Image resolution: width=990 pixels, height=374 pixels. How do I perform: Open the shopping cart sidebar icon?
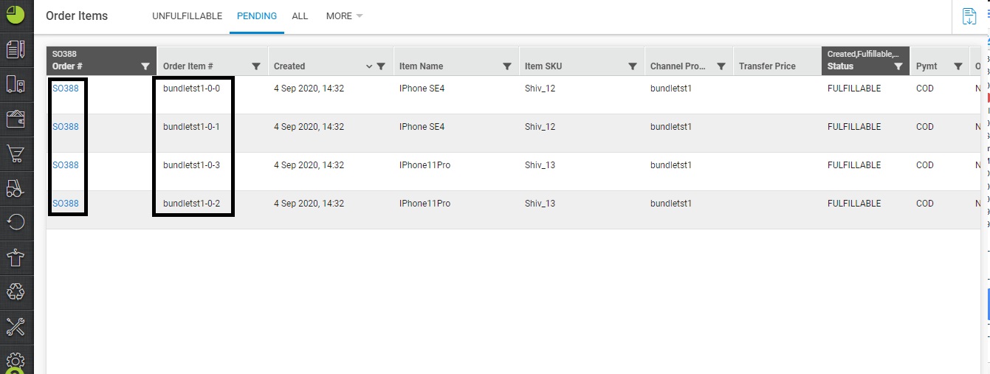click(x=16, y=153)
